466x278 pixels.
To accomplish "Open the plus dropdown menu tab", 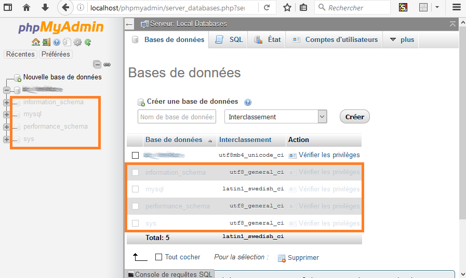I will [402, 39].
